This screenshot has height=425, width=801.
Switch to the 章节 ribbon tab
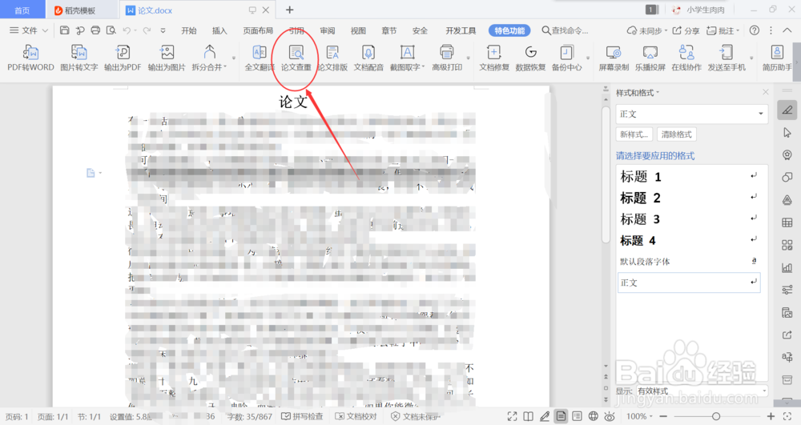click(x=389, y=30)
